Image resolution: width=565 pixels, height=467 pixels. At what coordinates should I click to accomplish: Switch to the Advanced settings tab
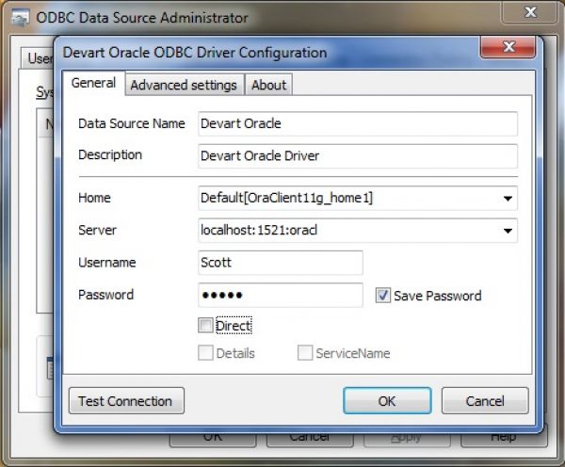(x=184, y=85)
